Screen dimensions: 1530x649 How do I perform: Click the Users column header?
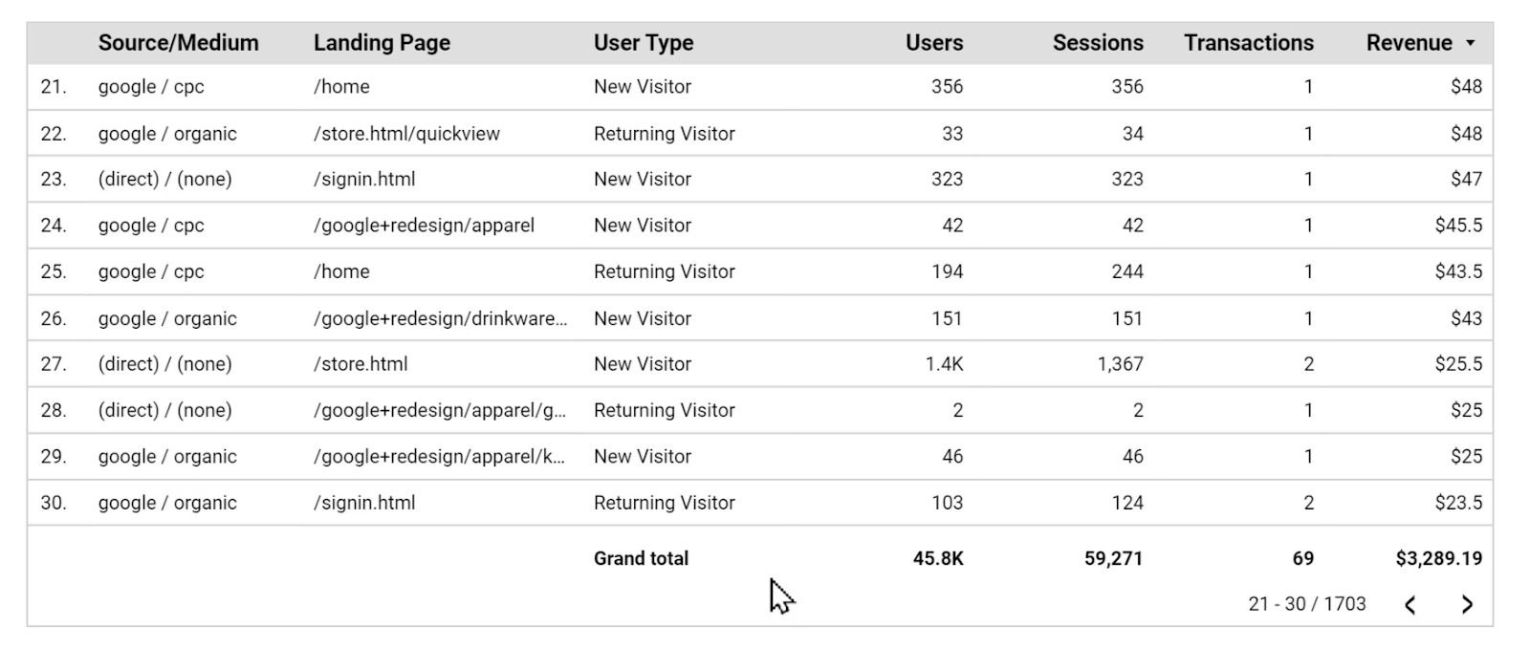[x=934, y=43]
